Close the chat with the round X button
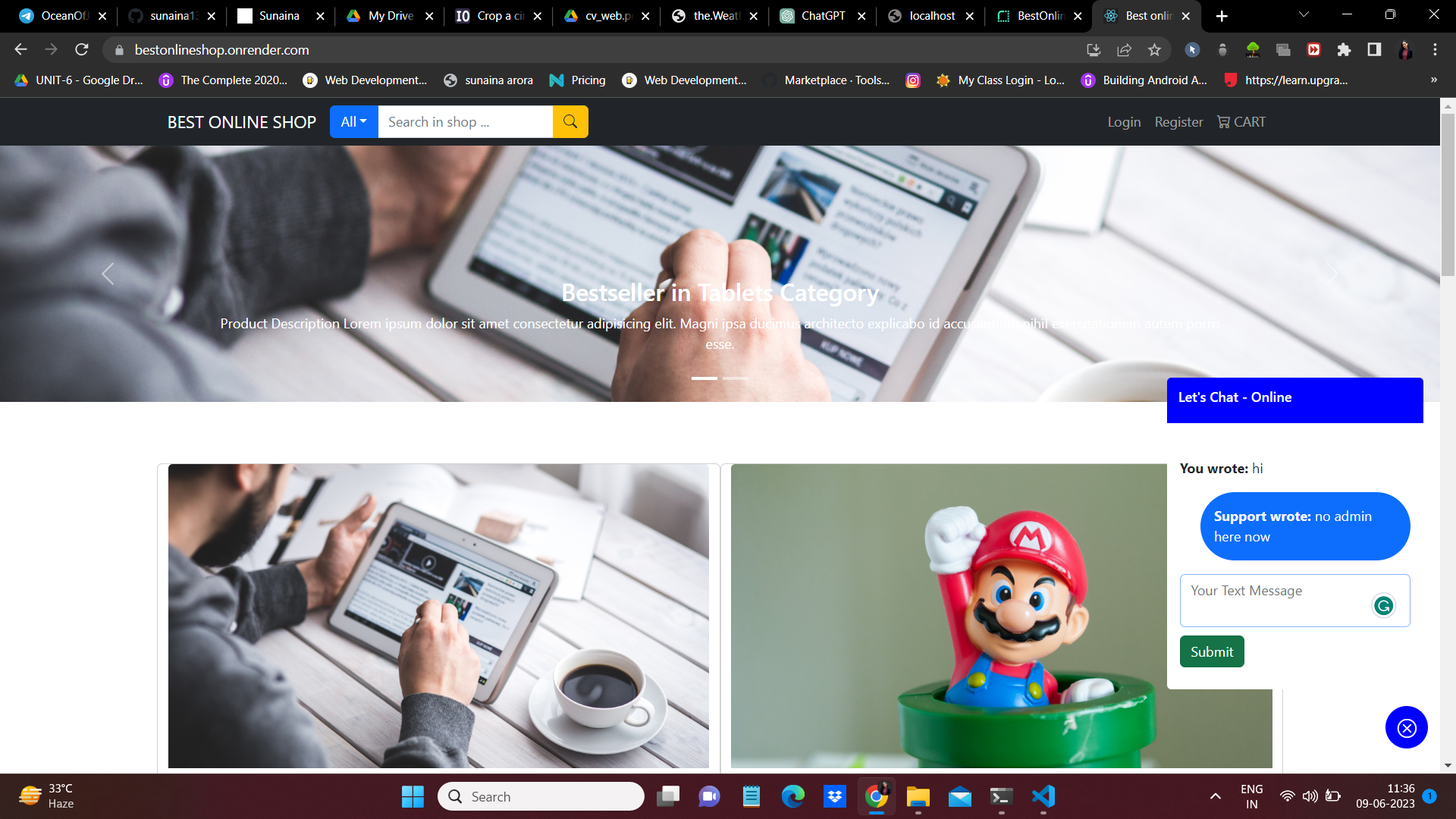Screen dimensions: 1456x819 tap(1406, 728)
